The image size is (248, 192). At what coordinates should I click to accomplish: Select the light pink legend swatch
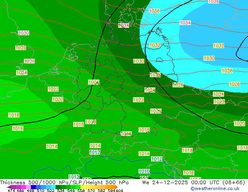point(29,187)
